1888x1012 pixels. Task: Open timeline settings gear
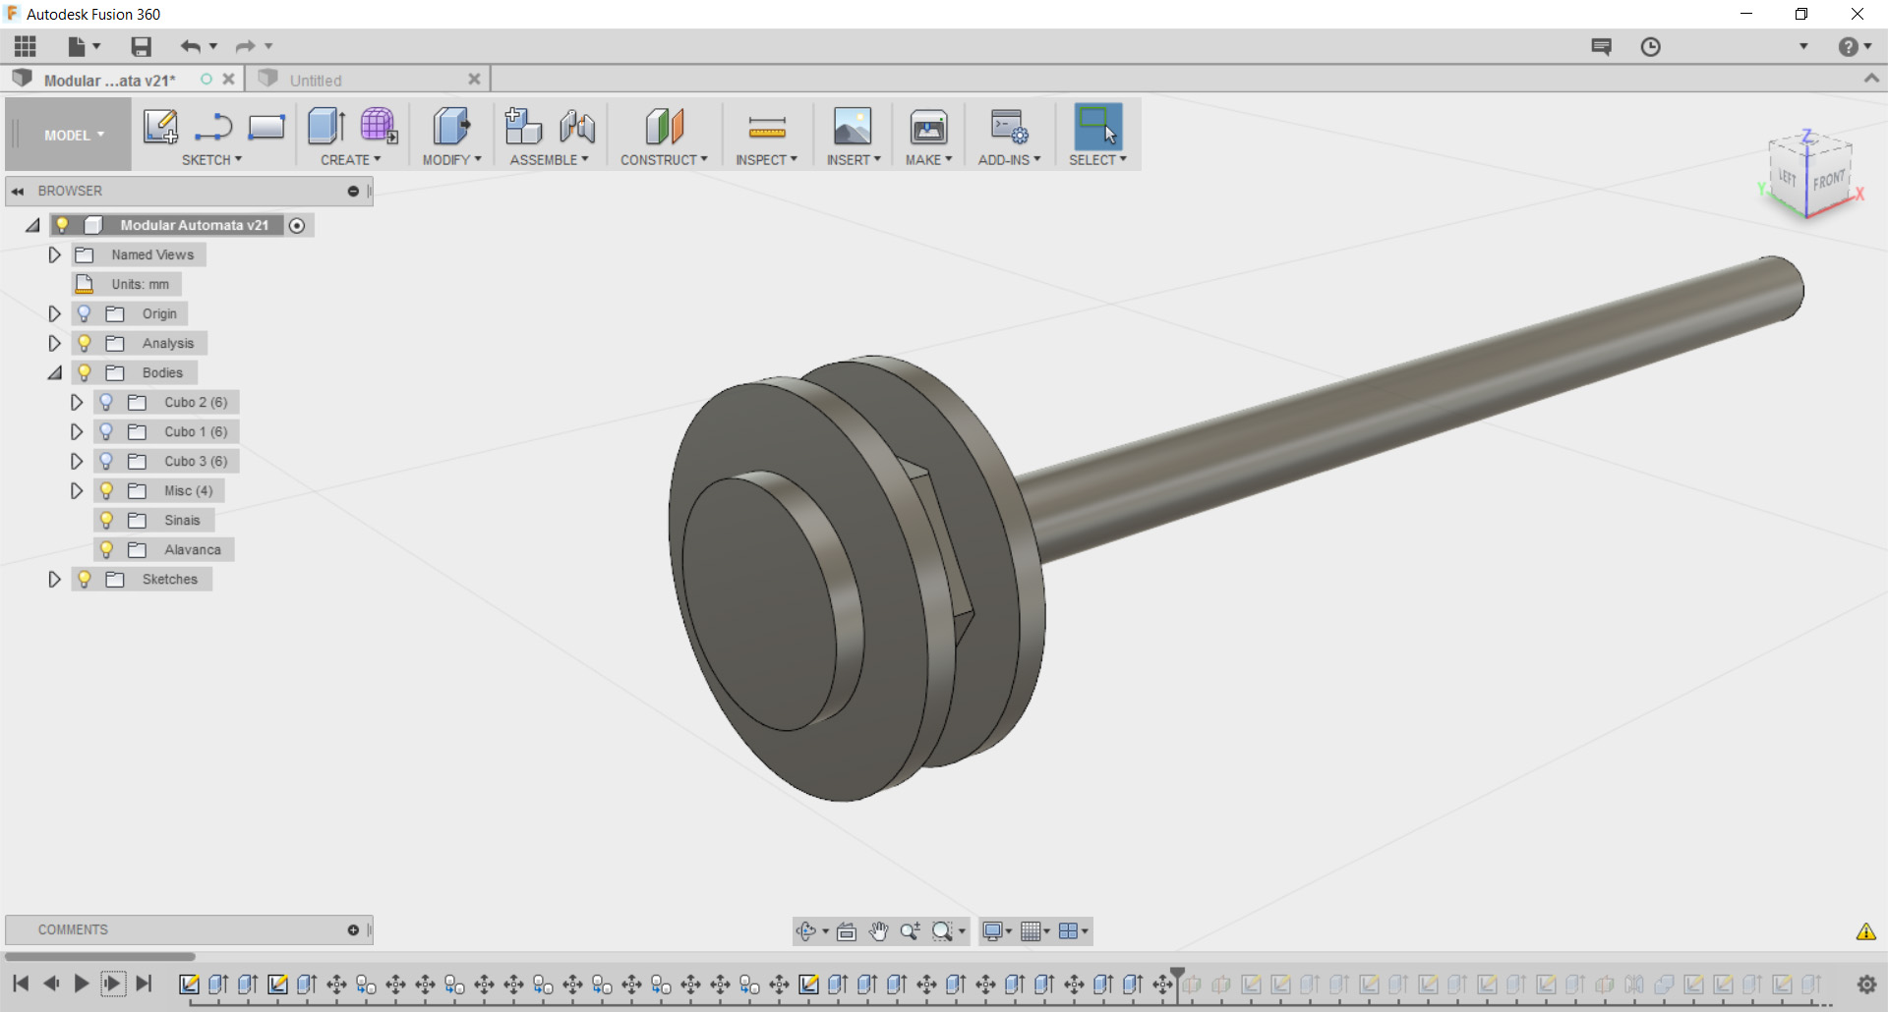1866,984
